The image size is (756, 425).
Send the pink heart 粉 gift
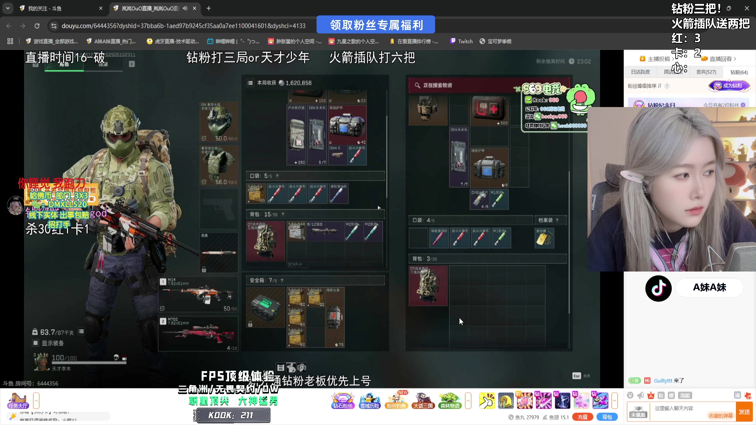(524, 401)
